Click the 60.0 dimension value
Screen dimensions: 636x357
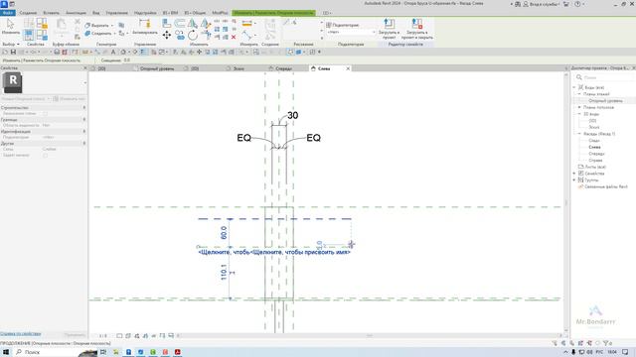(x=224, y=233)
